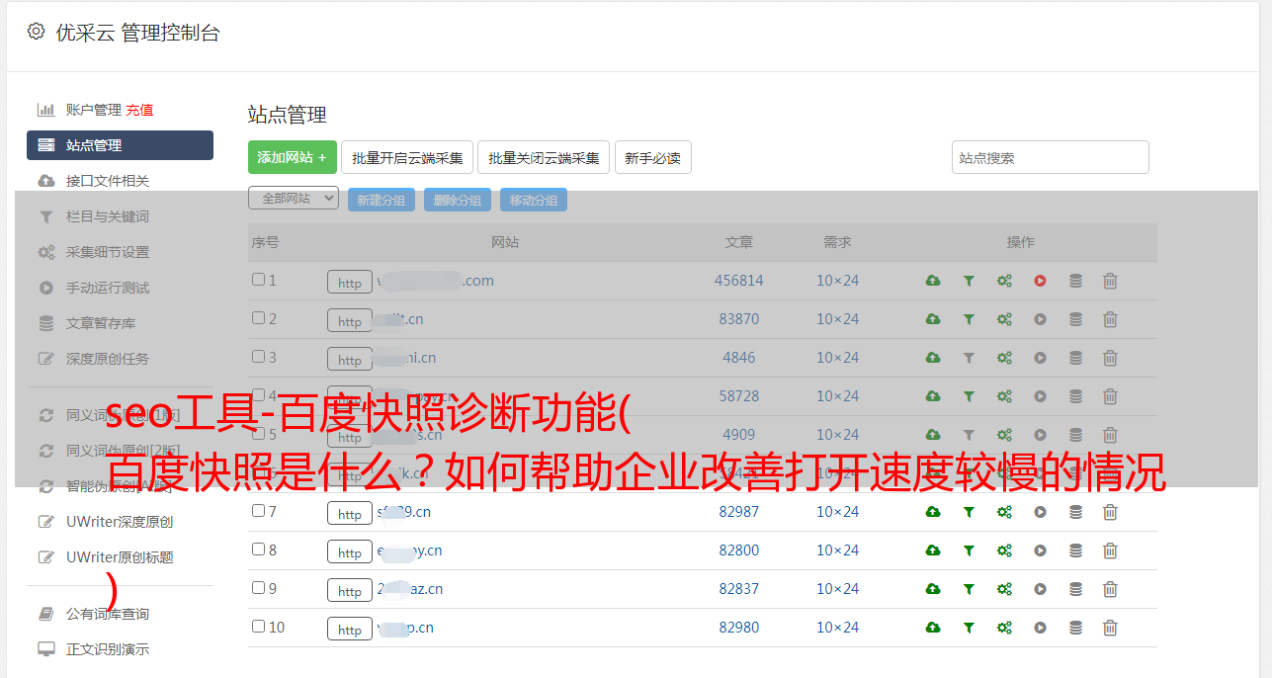
Task: Select checkbox of site 8
Action: (x=258, y=550)
